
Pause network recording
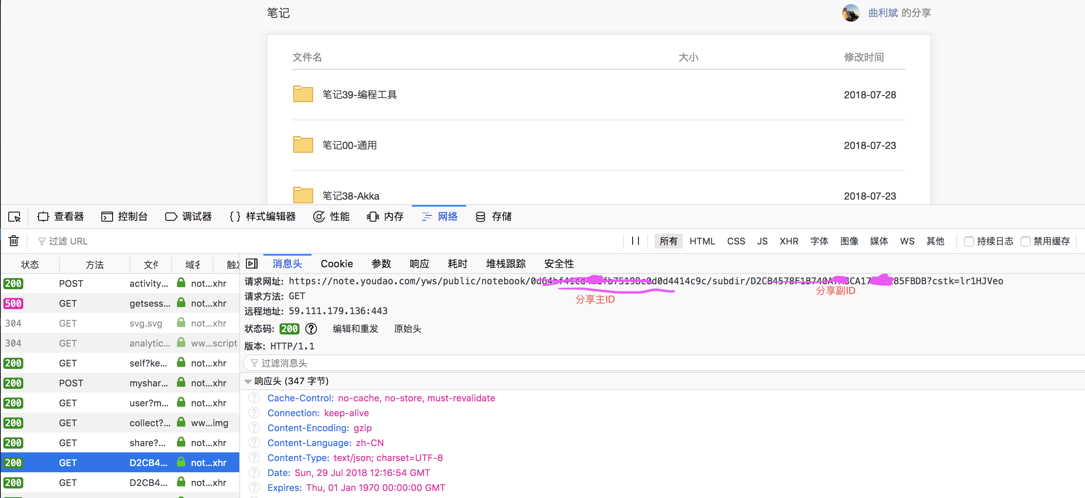point(636,241)
